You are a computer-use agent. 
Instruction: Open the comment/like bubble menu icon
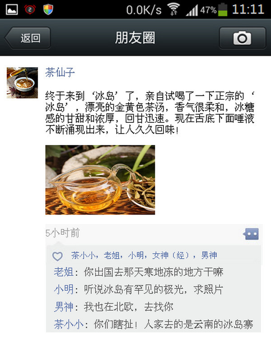click(251, 234)
